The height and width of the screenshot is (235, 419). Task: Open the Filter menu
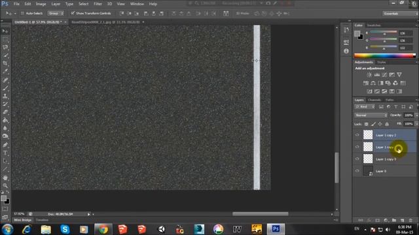tap(98, 4)
